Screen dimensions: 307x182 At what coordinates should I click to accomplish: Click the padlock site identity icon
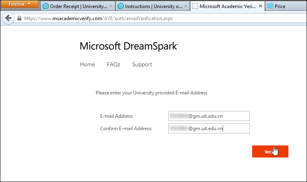click(x=19, y=18)
